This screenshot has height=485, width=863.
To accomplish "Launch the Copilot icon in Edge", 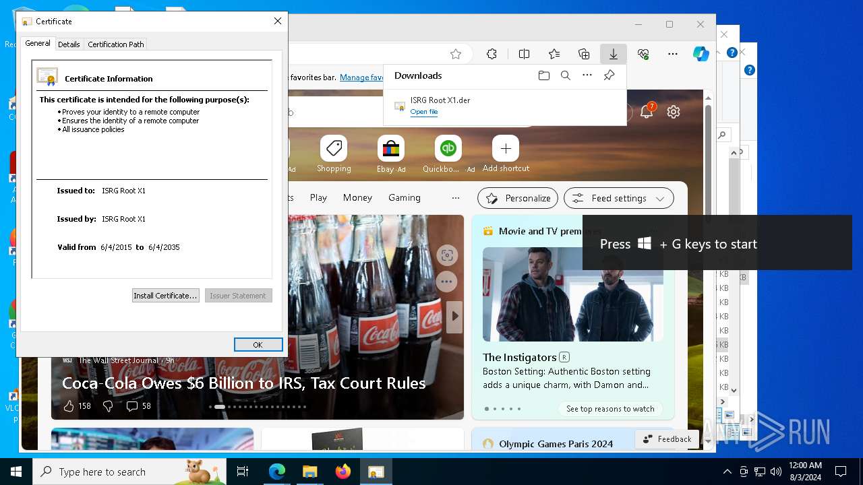I will click(x=701, y=54).
